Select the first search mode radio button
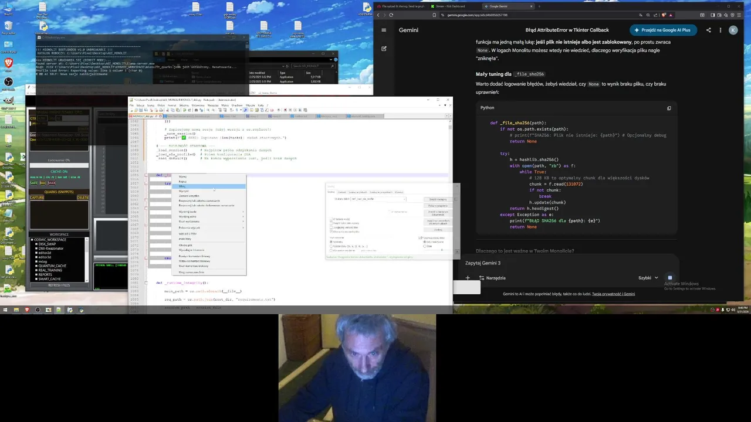Viewport: 751px width, 422px height. 331,242
